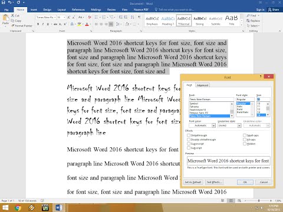Click the Replace button in Editing group
This screenshot has height=212, width=283.
click(253, 21)
